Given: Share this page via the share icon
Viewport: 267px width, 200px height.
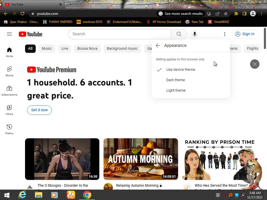Looking at the screenshot, I should click(x=217, y=14).
